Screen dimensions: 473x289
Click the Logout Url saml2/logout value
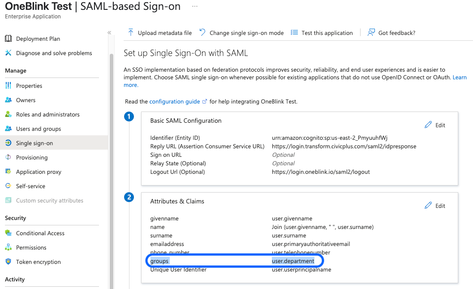tap(321, 172)
